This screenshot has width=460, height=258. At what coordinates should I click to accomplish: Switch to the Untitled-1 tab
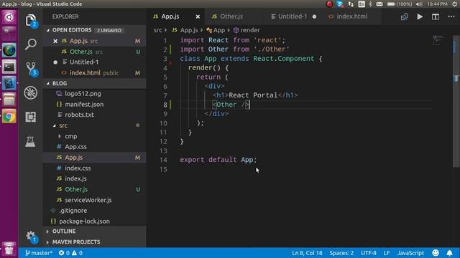pos(293,16)
